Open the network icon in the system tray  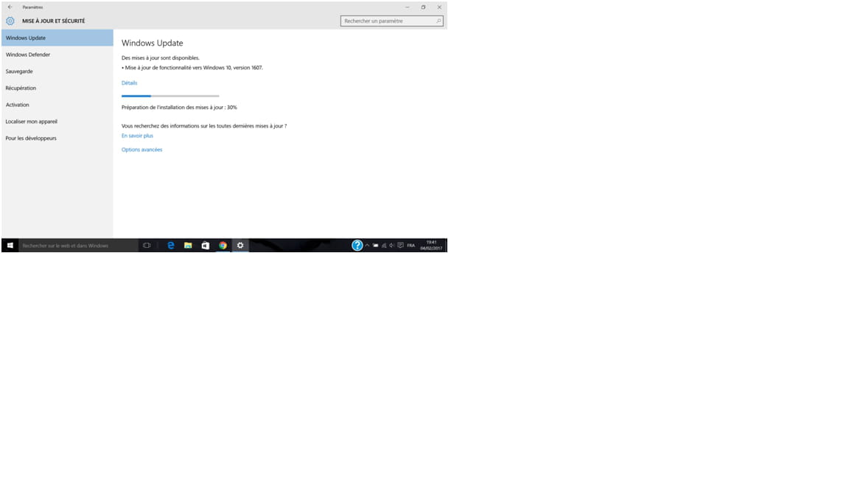(x=384, y=246)
